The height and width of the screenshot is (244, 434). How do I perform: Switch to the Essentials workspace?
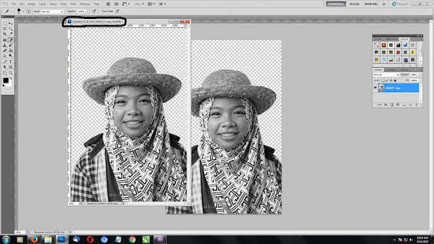tap(336, 4)
